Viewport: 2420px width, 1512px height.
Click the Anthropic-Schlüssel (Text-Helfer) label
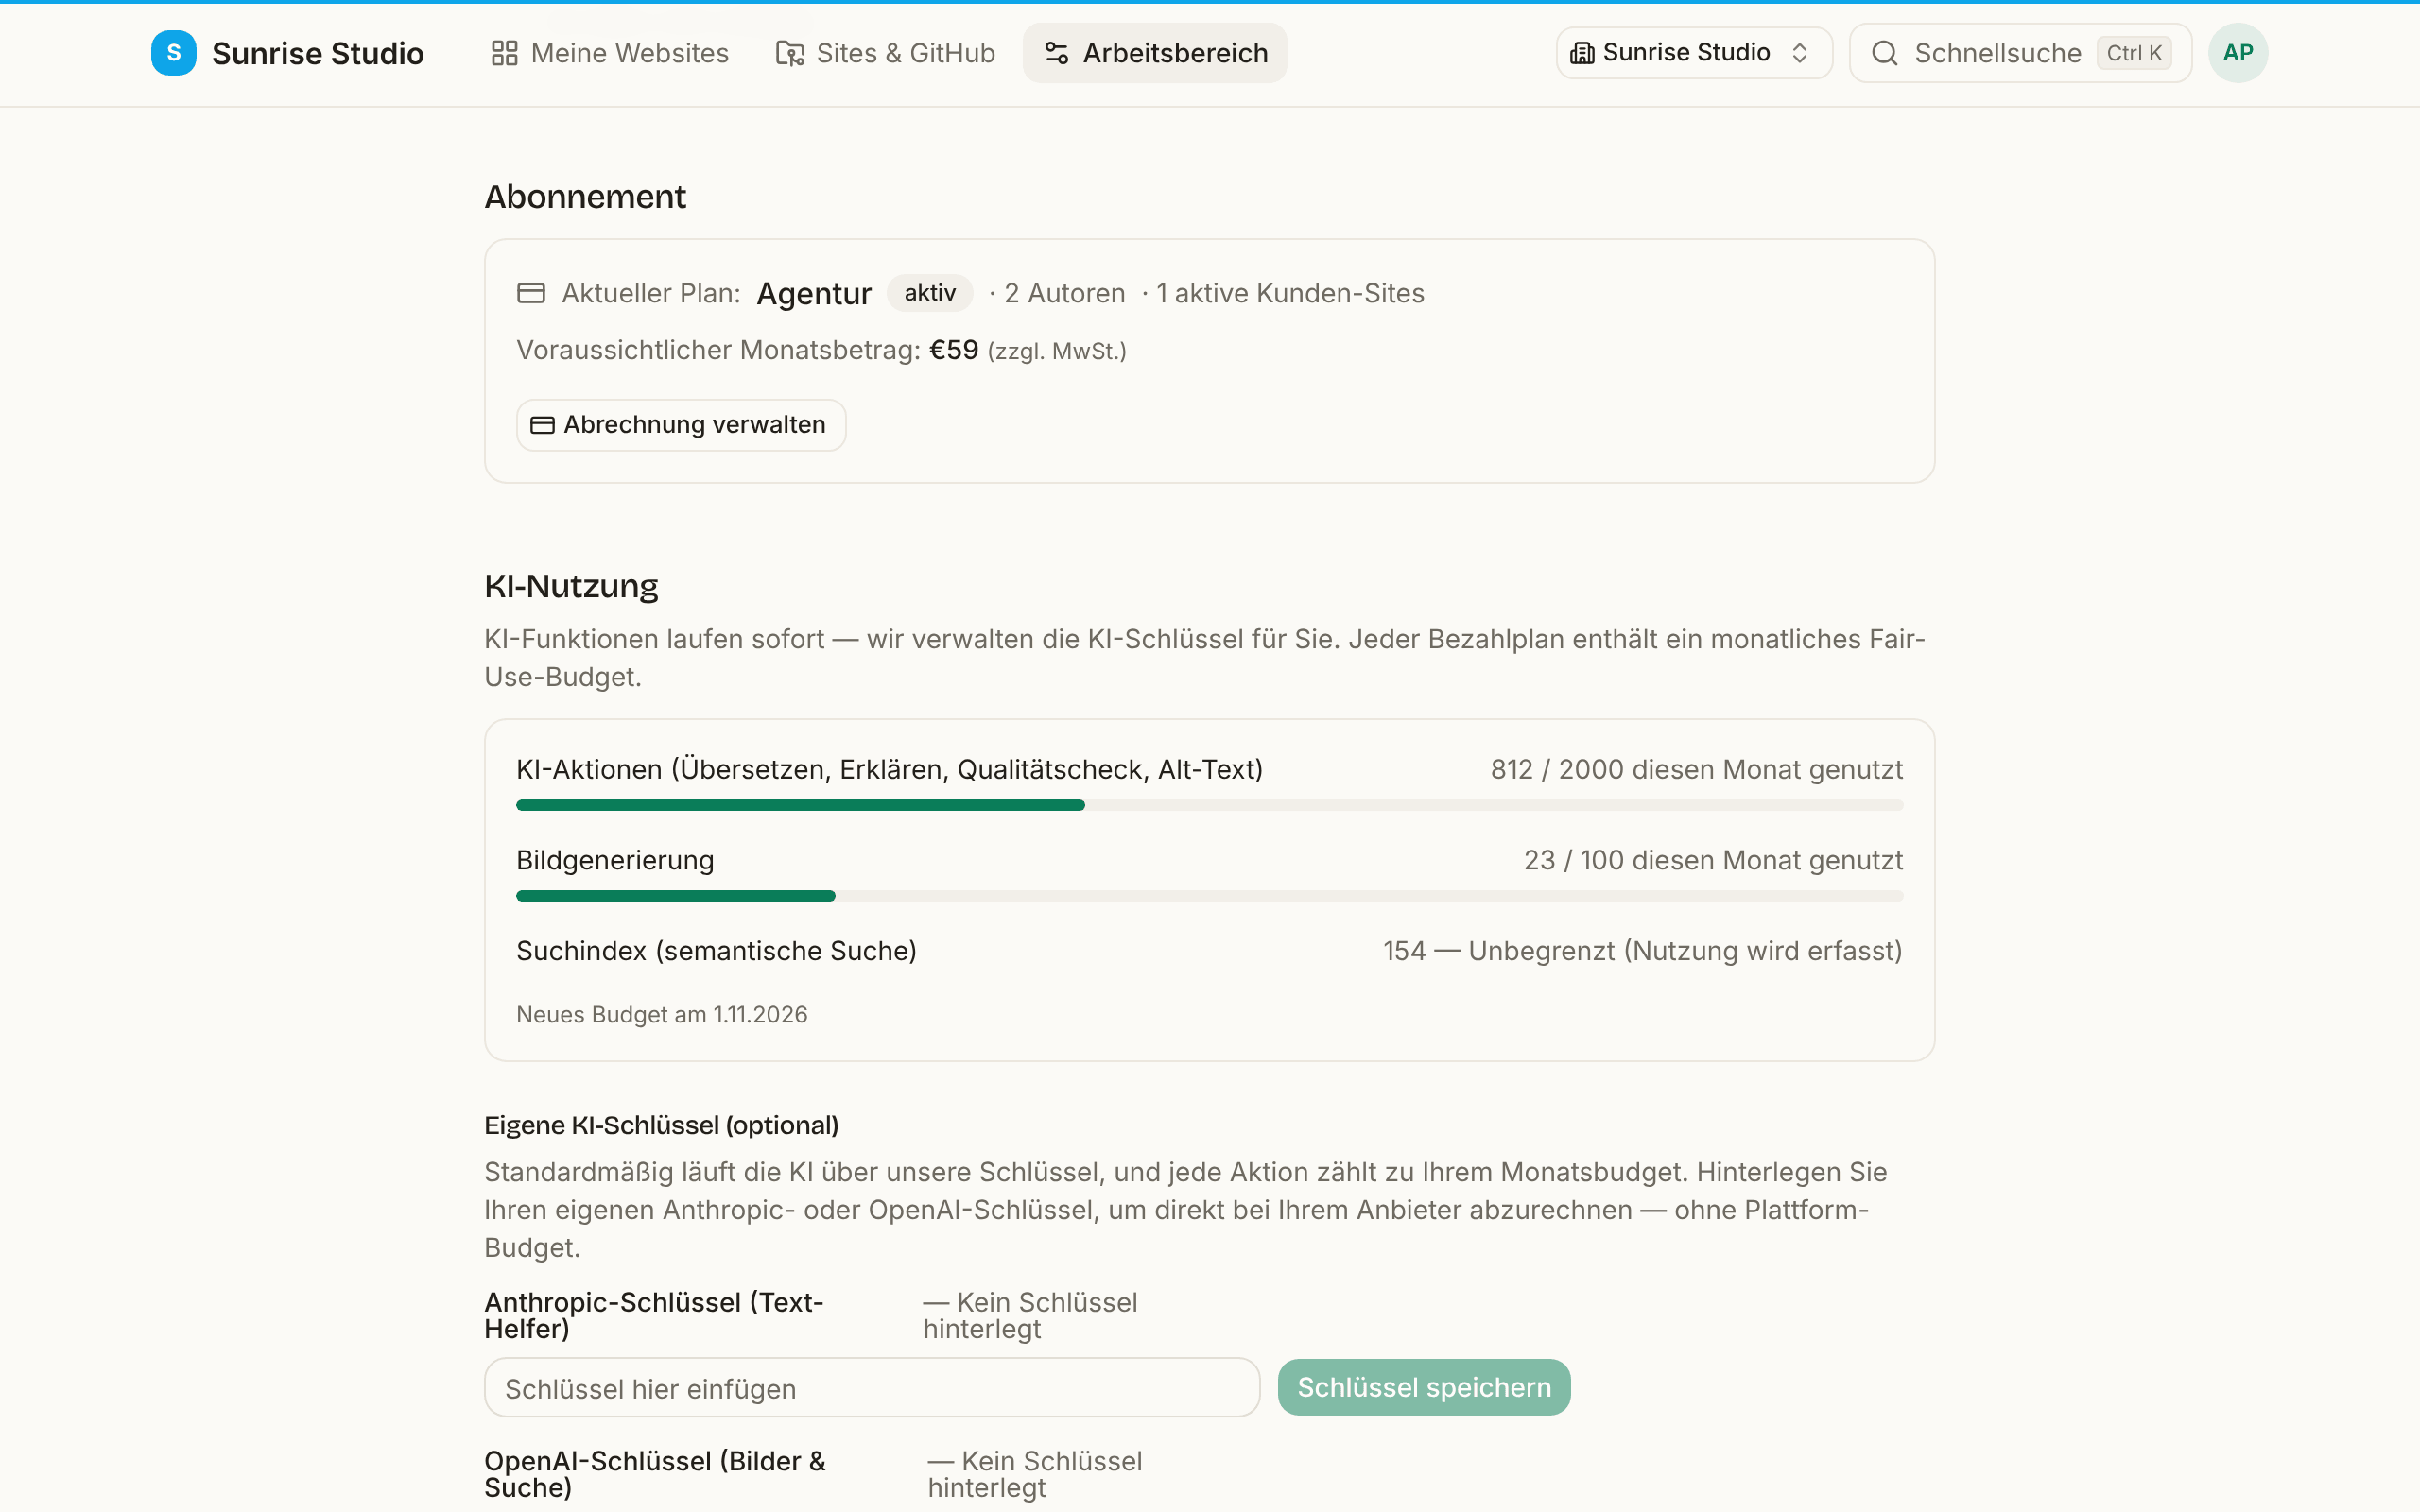654,1315
